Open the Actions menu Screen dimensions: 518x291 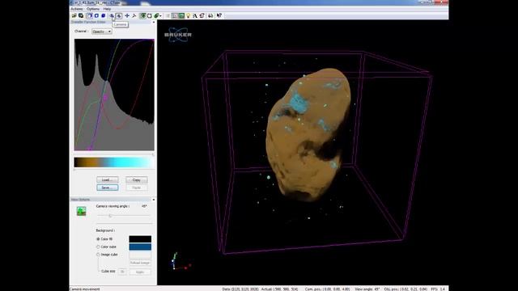(77, 9)
